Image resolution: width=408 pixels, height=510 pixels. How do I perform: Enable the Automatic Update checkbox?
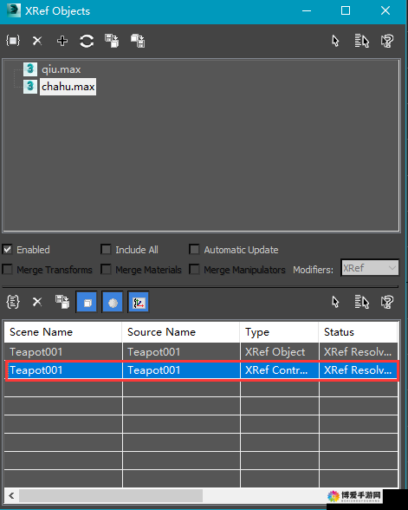pyautogui.click(x=194, y=250)
